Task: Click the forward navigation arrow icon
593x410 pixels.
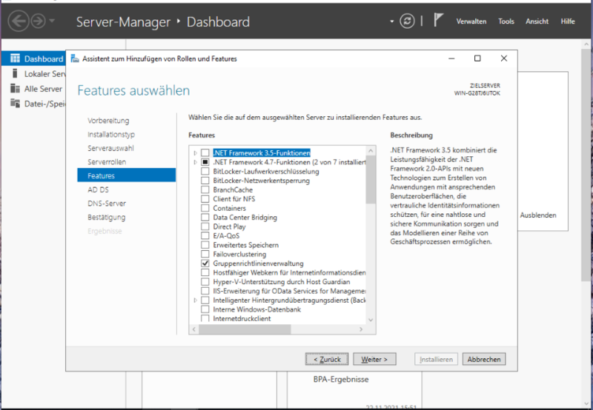Action: pos(39,21)
